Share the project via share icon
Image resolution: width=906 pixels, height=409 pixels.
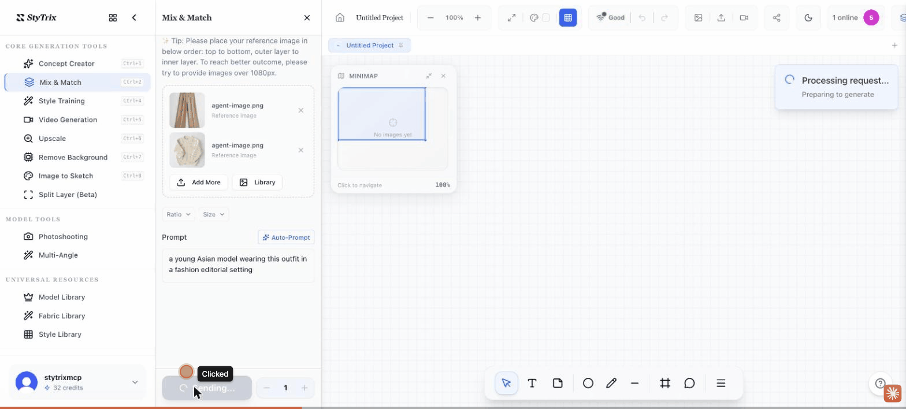coord(777,18)
